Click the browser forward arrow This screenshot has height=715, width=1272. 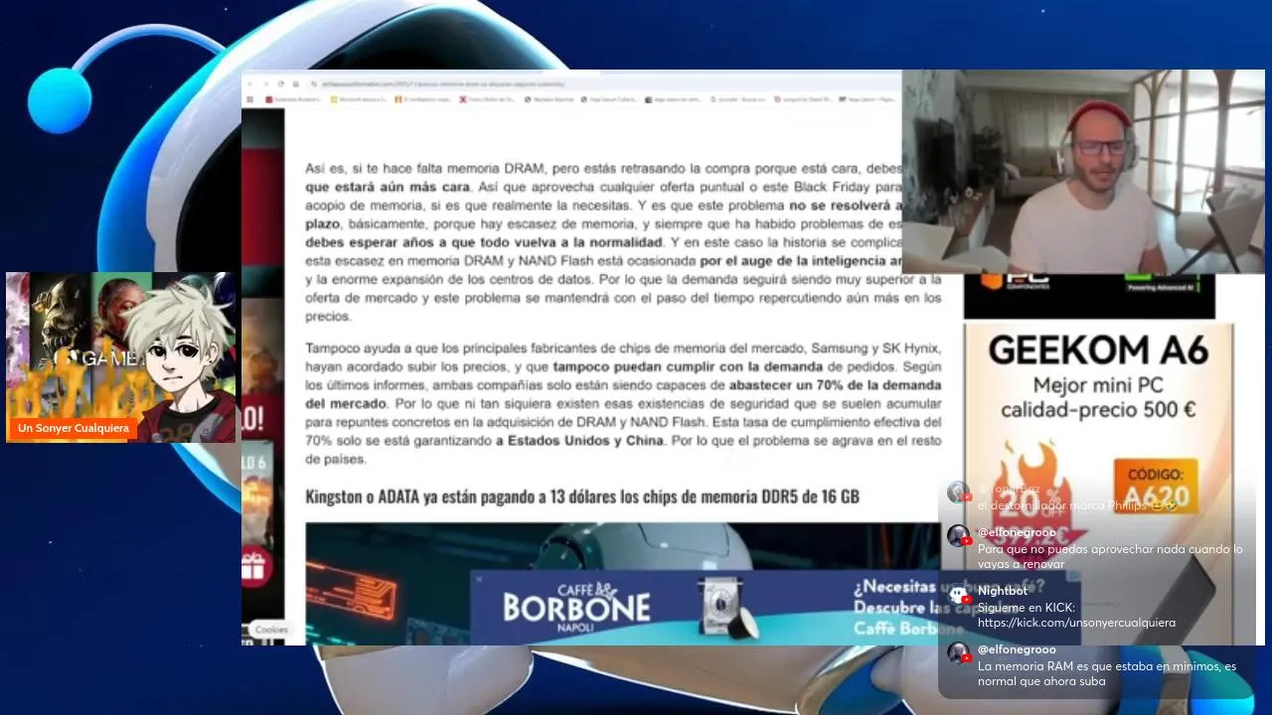pos(265,83)
